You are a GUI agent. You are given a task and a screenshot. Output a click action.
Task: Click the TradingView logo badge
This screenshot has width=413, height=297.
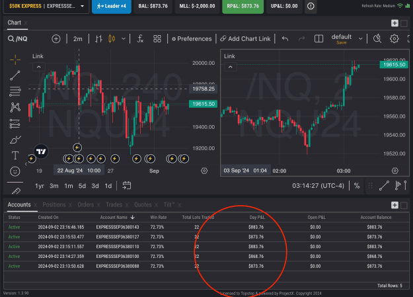coord(41,151)
